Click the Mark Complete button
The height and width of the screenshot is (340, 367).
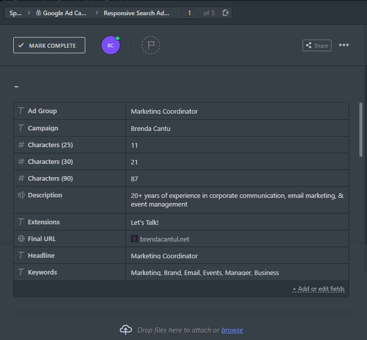49,45
